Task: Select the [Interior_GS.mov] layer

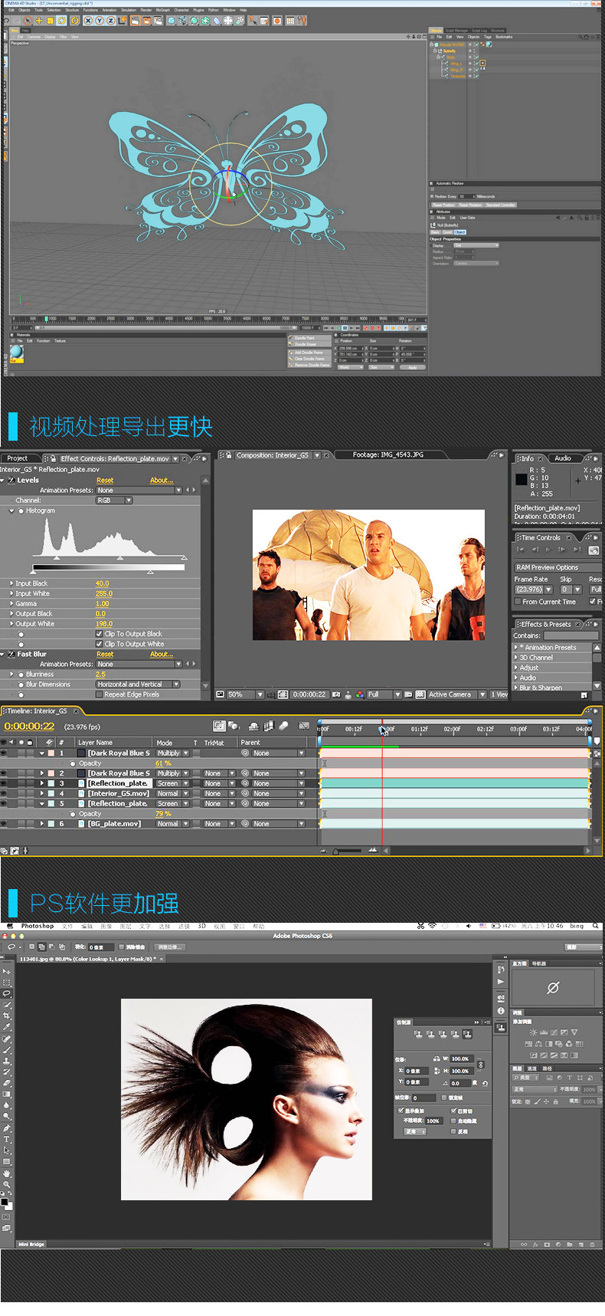Action: tap(118, 793)
